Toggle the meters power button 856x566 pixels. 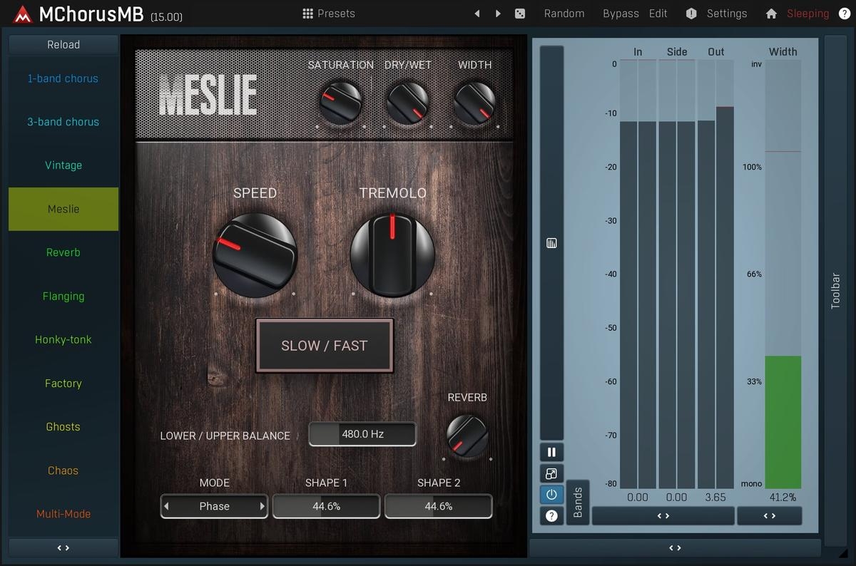(551, 495)
